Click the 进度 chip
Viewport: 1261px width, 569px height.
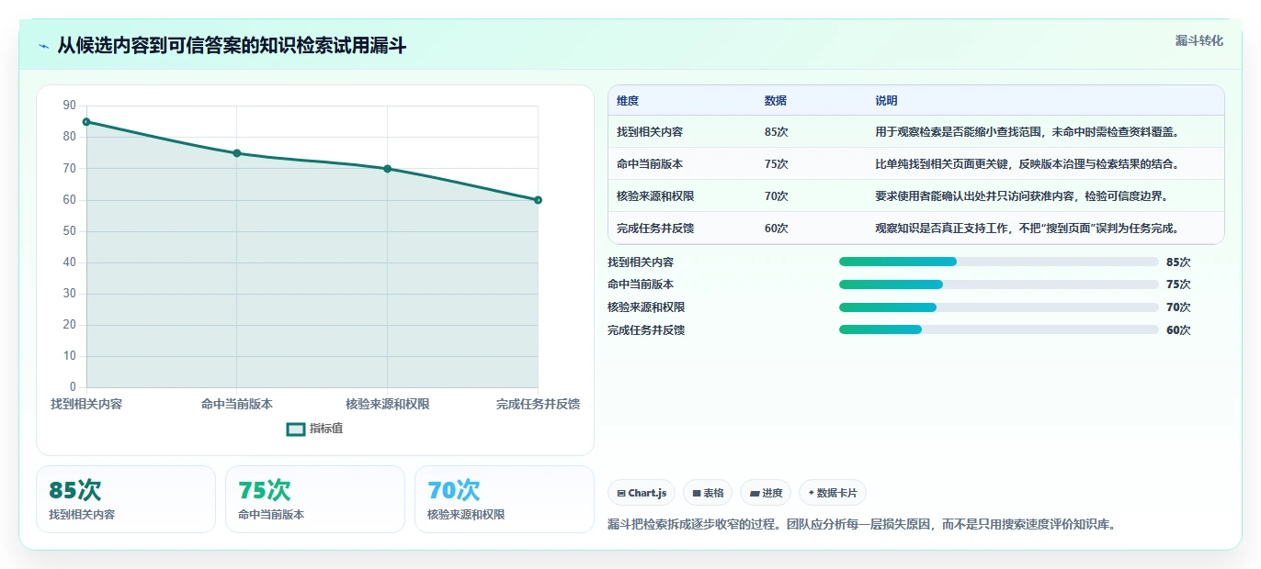(766, 493)
